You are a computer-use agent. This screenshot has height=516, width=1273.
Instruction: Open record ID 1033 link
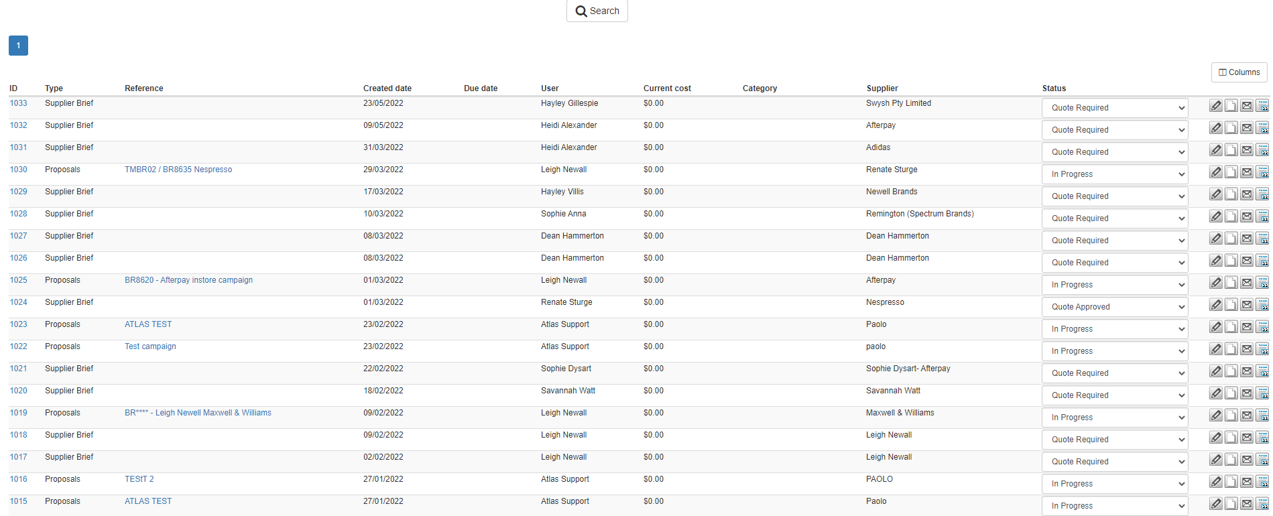pos(18,103)
